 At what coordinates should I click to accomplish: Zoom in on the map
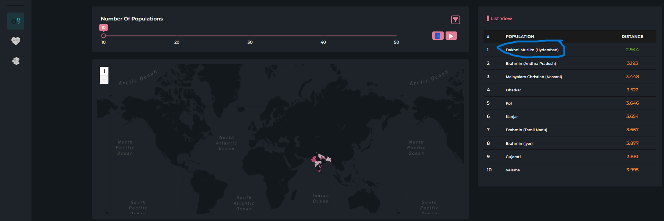click(104, 71)
